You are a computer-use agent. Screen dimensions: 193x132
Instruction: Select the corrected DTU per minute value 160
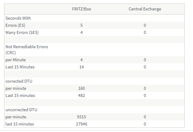click(81, 88)
